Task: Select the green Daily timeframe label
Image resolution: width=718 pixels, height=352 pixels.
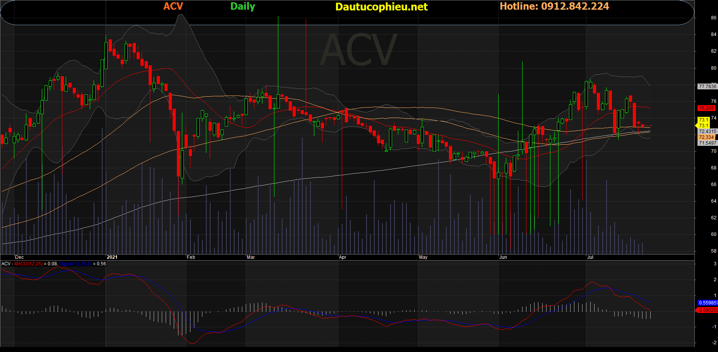Action: pos(243,6)
